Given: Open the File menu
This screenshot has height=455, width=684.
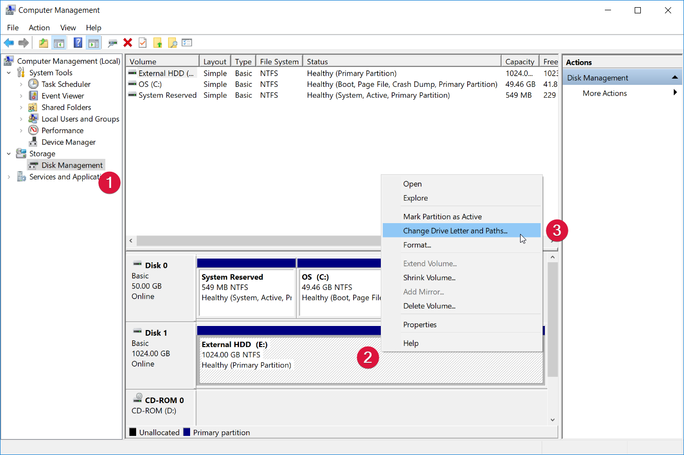Looking at the screenshot, I should [x=13, y=28].
